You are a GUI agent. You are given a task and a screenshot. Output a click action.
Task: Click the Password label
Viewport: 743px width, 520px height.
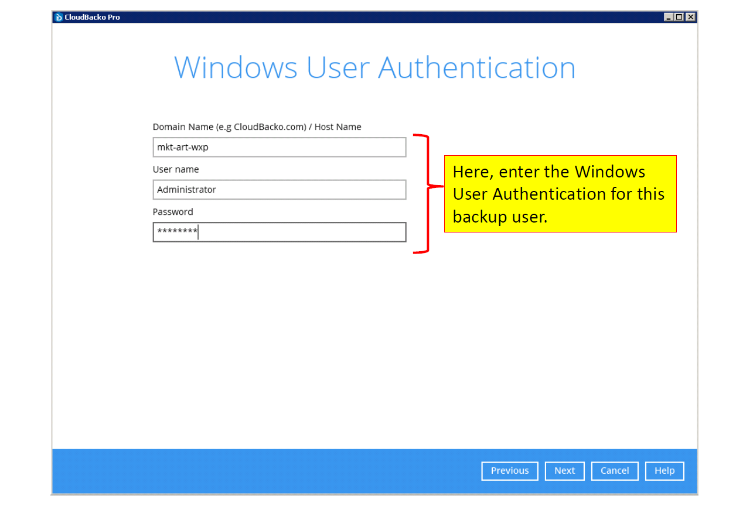[x=173, y=212]
